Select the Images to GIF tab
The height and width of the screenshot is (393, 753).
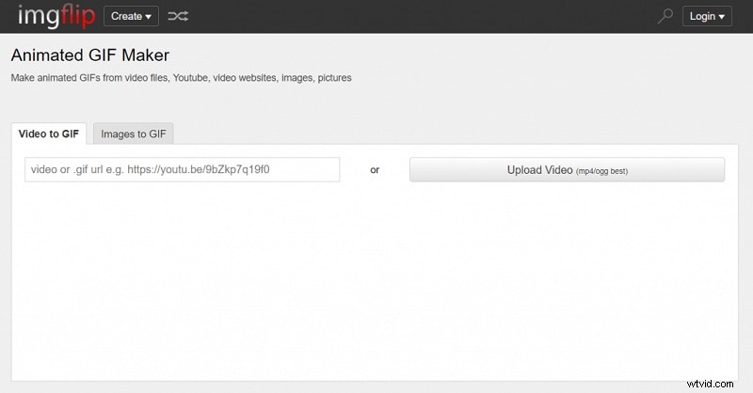pos(133,134)
